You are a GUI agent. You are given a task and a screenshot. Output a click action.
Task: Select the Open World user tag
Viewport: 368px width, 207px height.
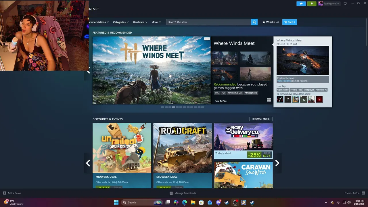pyautogui.click(x=283, y=90)
